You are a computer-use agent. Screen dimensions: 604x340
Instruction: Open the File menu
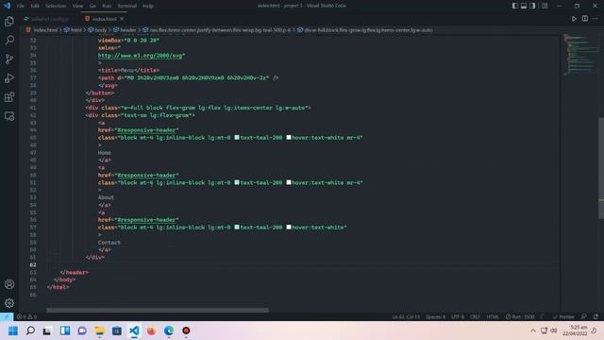[x=21, y=6]
